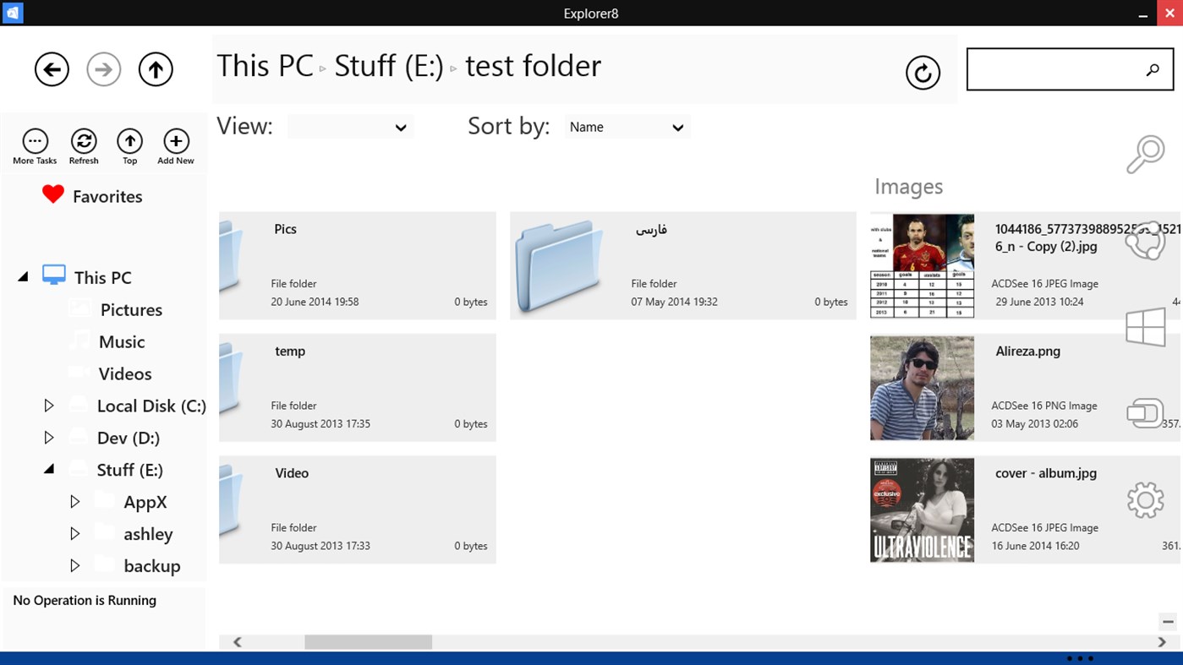Click the Top button in sidebar
The width and height of the screenshot is (1183, 665).
click(x=129, y=142)
